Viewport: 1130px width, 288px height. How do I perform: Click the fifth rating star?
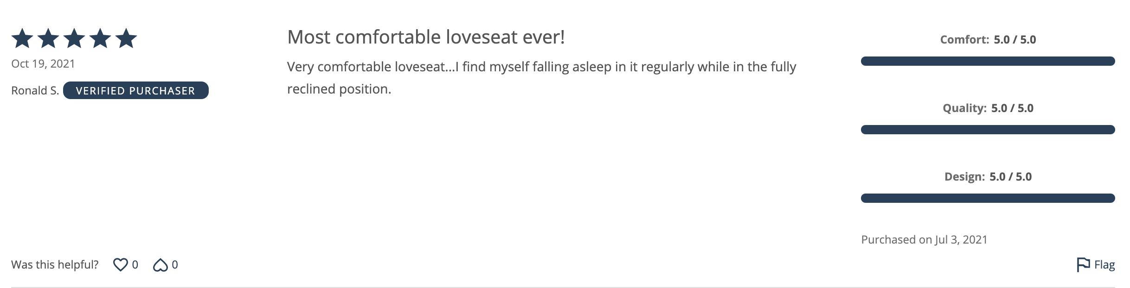click(126, 38)
